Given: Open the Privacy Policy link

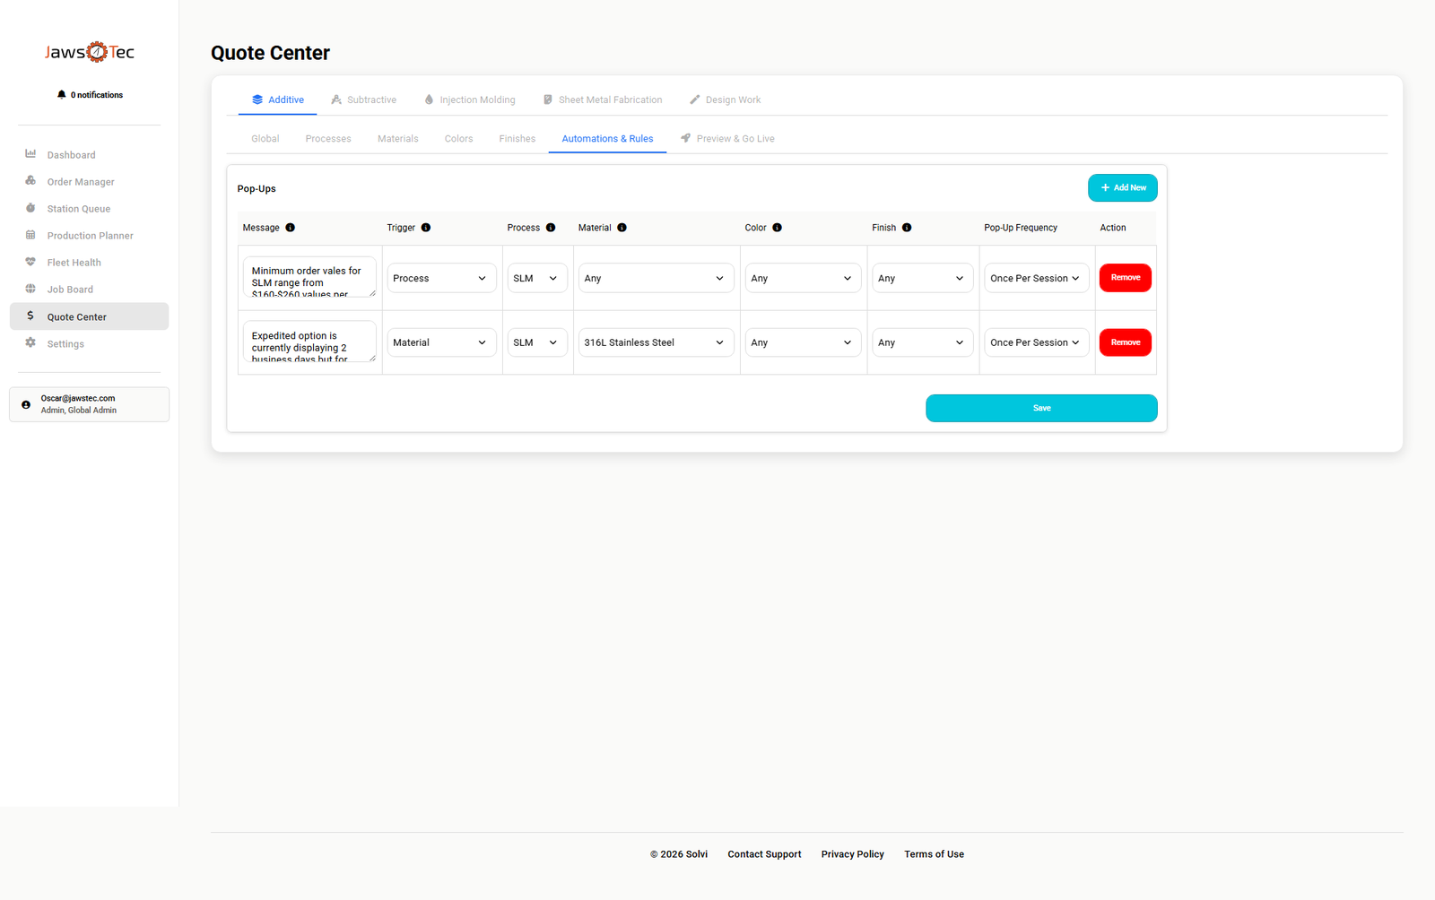Looking at the screenshot, I should (852, 854).
